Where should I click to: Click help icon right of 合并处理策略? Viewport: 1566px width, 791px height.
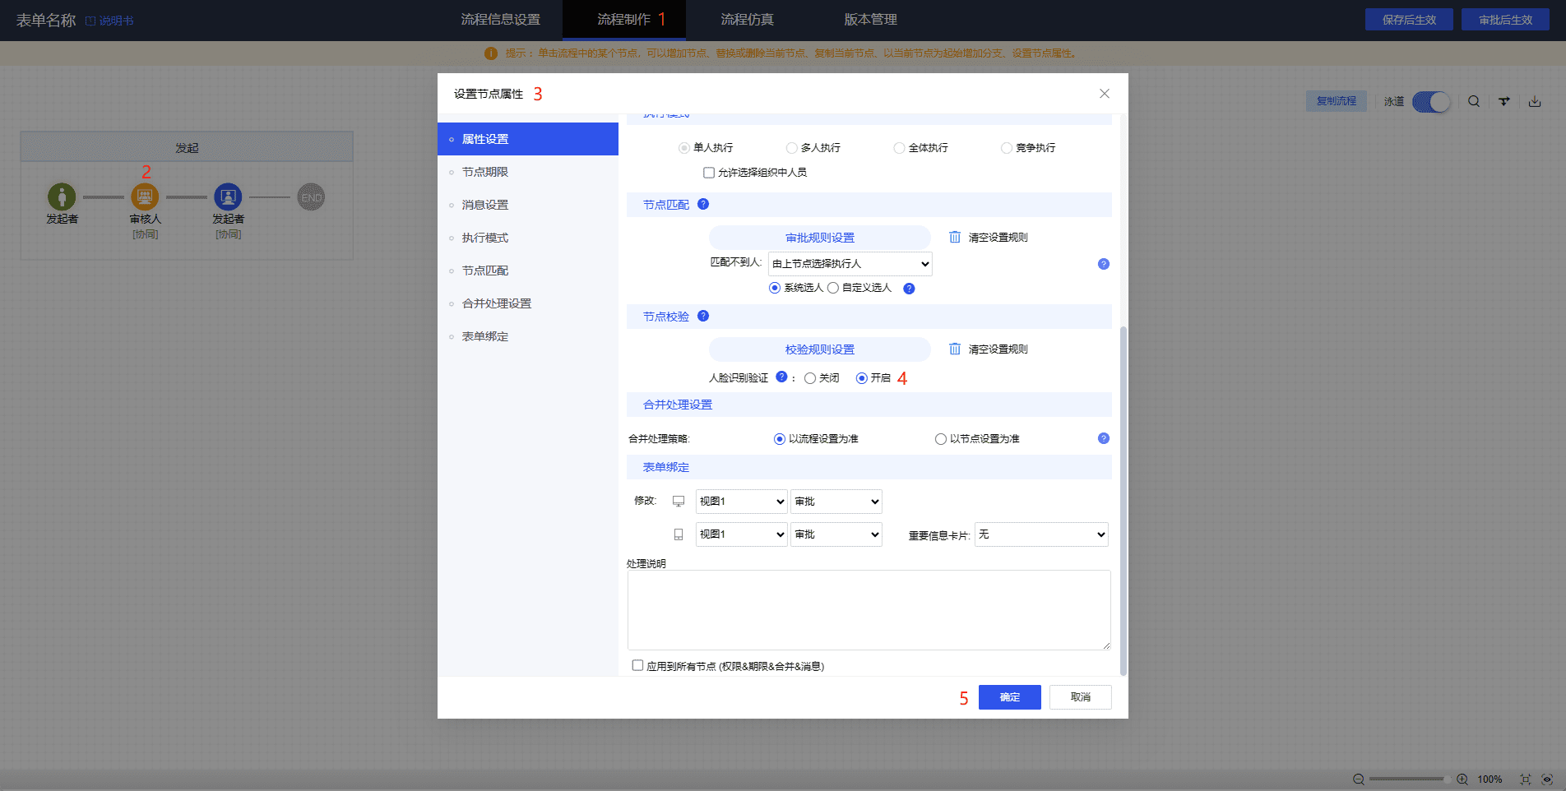[1104, 438]
